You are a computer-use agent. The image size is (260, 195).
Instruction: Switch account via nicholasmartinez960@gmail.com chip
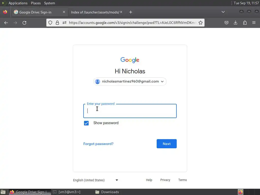click(130, 82)
